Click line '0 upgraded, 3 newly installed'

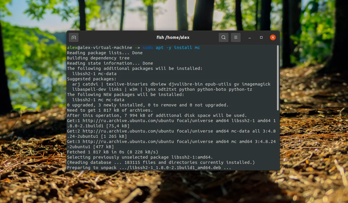point(148,105)
